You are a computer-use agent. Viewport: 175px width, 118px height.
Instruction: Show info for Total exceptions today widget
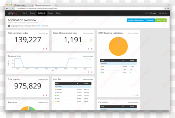click(47, 49)
